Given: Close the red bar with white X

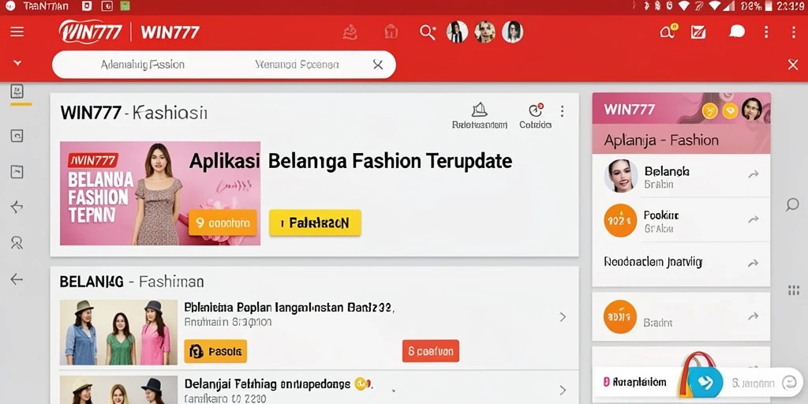Looking at the screenshot, I should click(793, 65).
